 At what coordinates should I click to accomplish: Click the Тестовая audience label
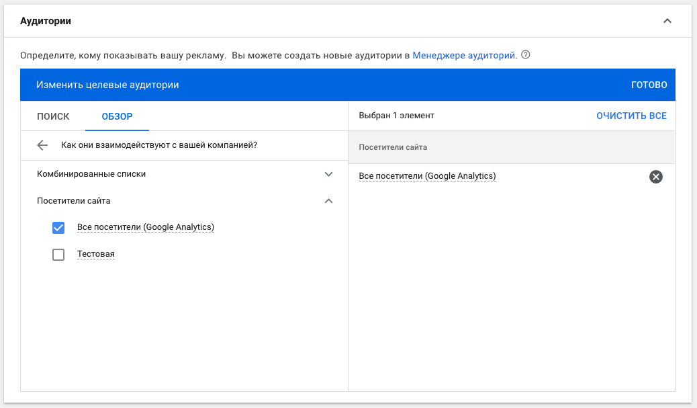coord(96,254)
